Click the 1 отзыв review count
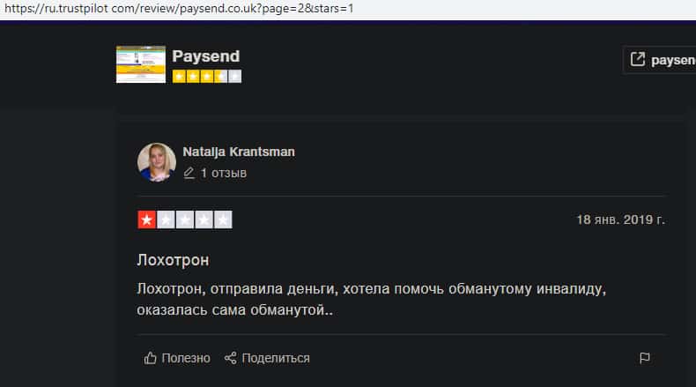This screenshot has width=696, height=387. (223, 173)
